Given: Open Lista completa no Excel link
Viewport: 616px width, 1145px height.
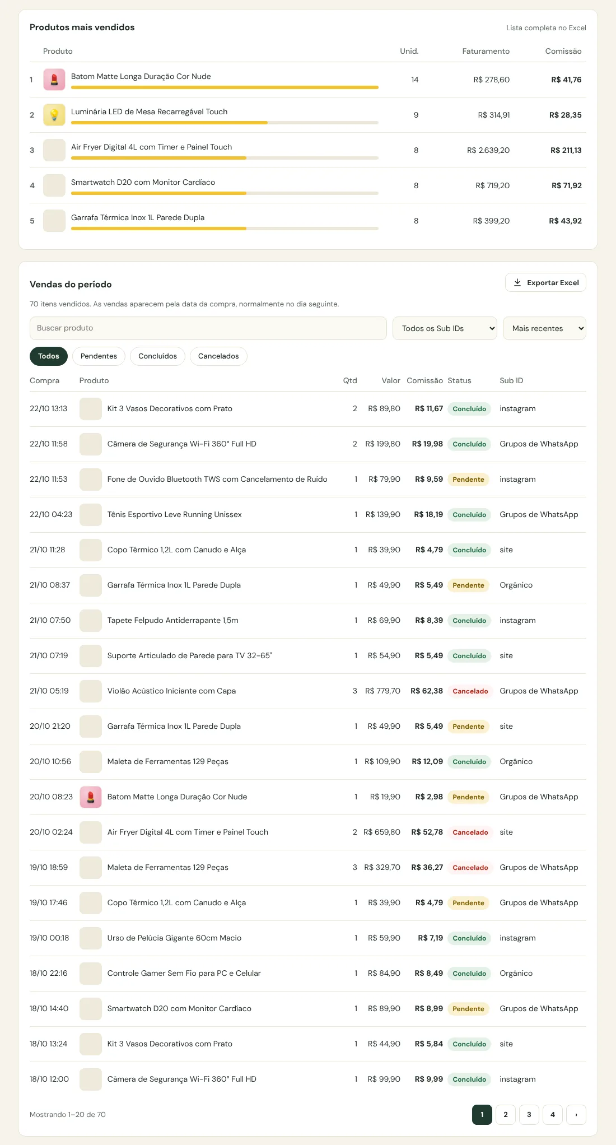Looking at the screenshot, I should click(546, 28).
